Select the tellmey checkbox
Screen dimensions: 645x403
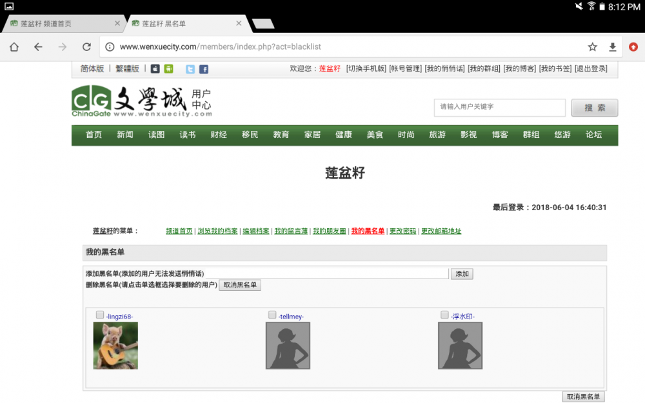point(272,315)
